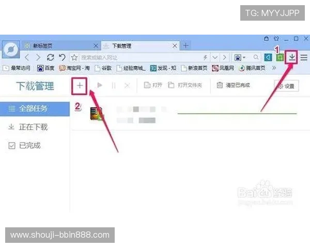Pause download with pause icon
The image size is (310, 248).
point(114,85)
